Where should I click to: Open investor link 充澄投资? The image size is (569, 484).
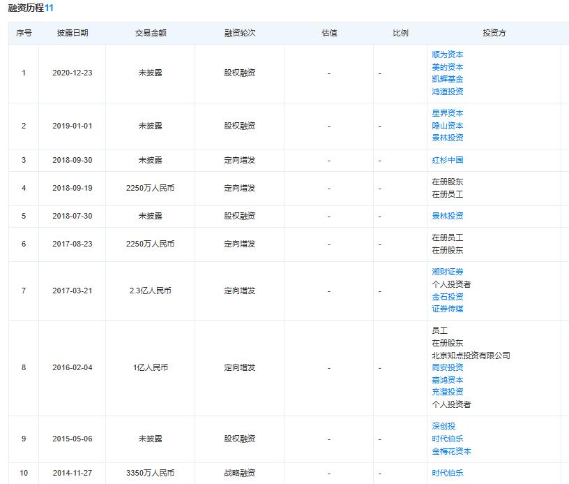pyautogui.click(x=448, y=392)
